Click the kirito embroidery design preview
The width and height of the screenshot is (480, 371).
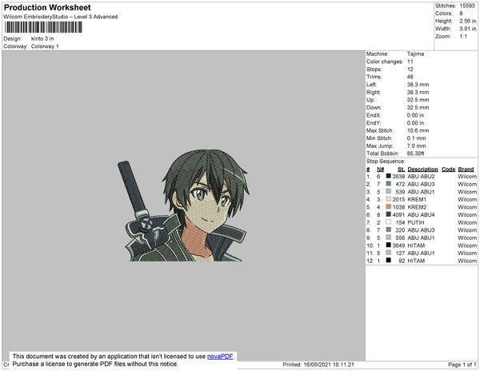(184, 205)
